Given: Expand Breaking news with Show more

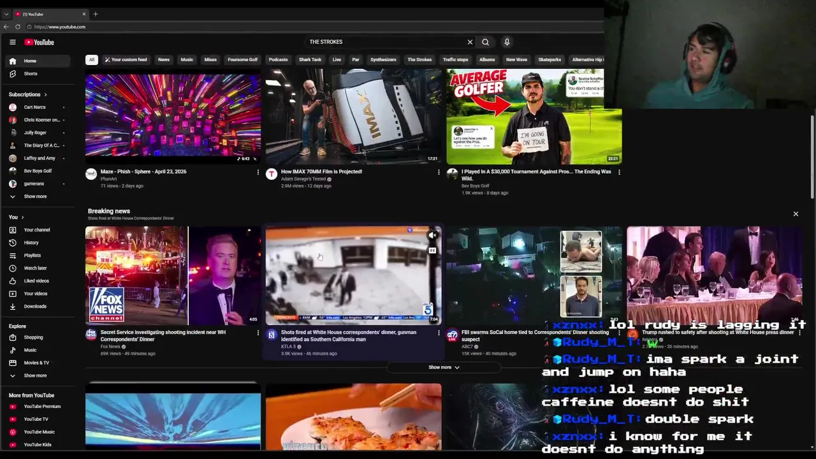Looking at the screenshot, I should 444,367.
